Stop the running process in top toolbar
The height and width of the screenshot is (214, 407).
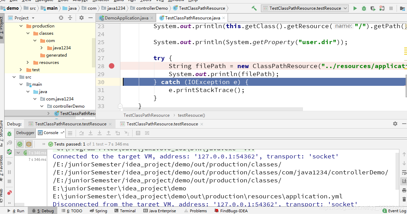(x=391, y=8)
